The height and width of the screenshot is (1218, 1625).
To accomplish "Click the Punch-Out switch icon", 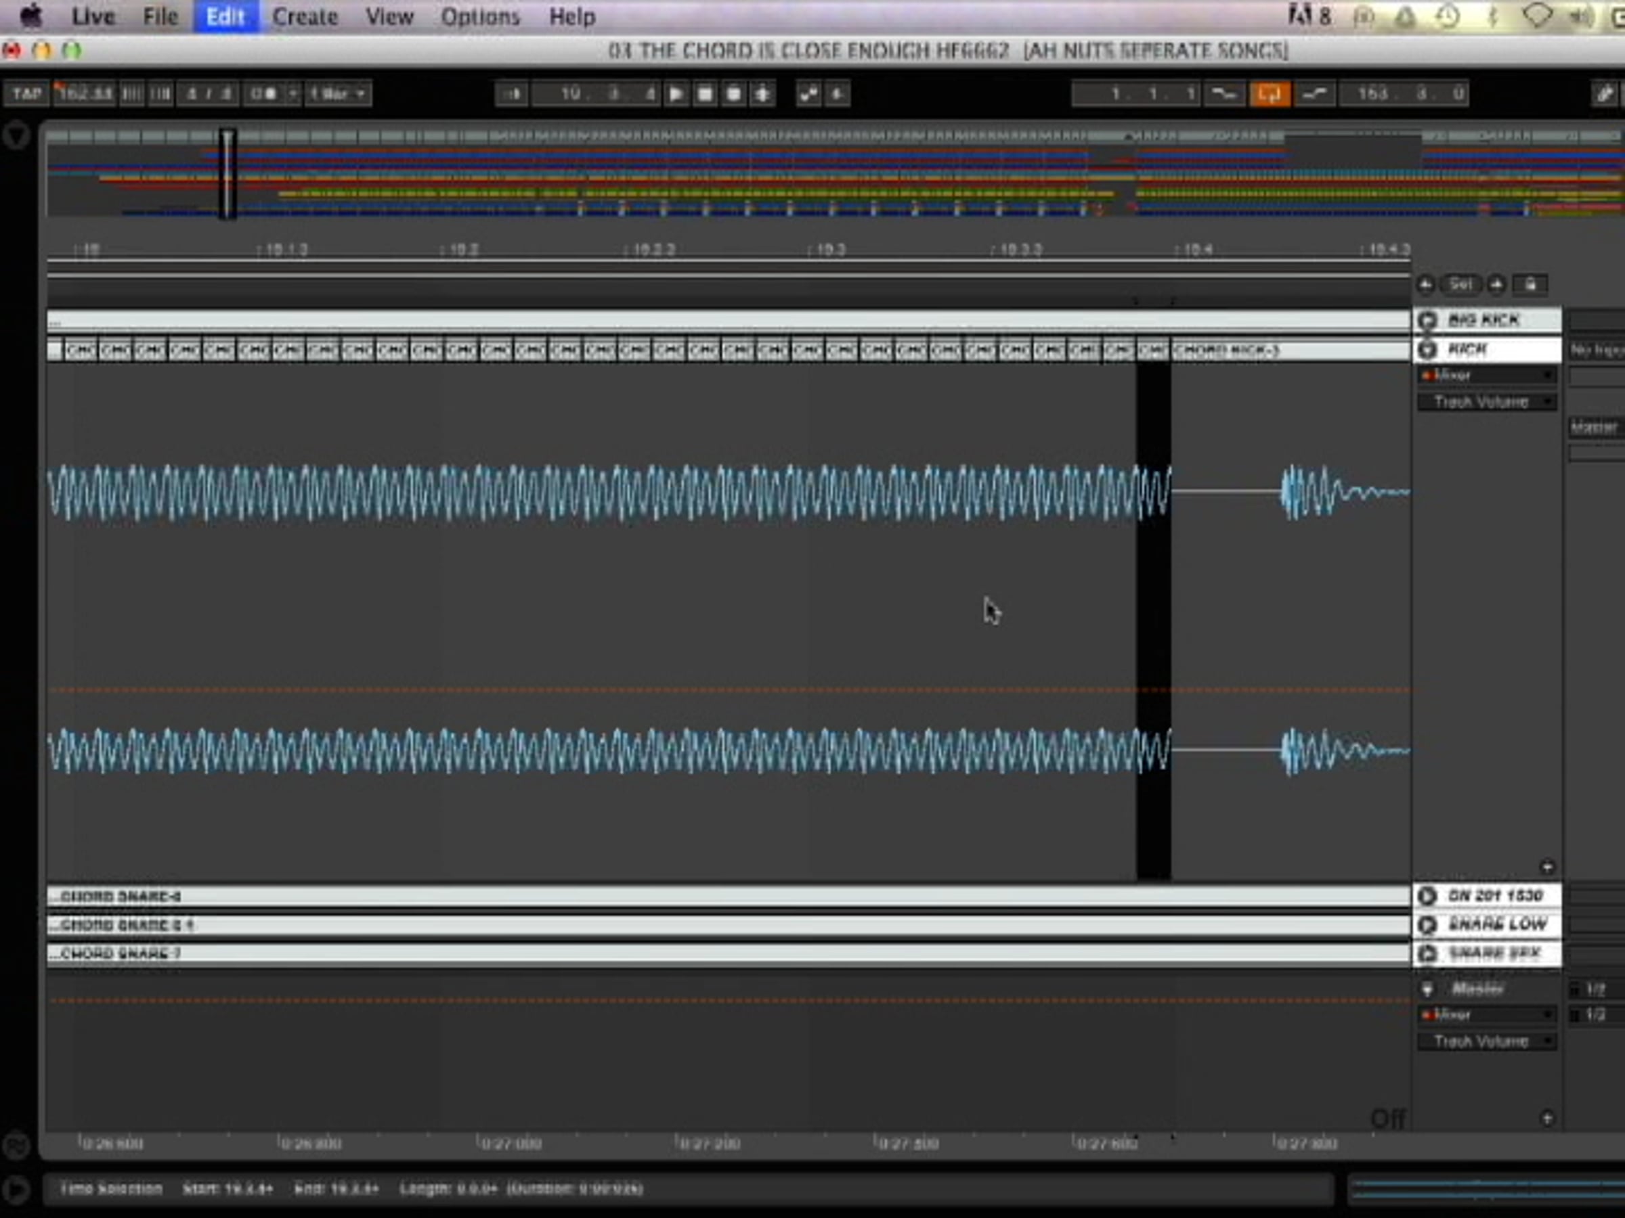I will click(x=1314, y=94).
